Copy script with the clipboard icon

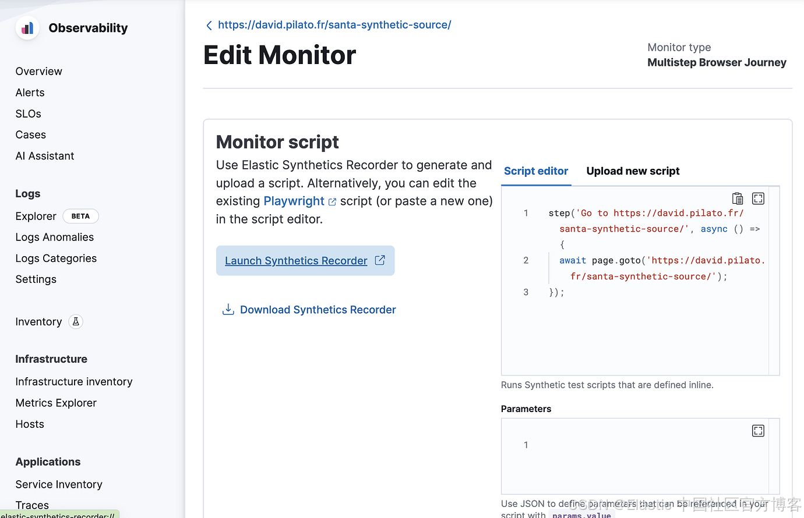[x=738, y=198]
